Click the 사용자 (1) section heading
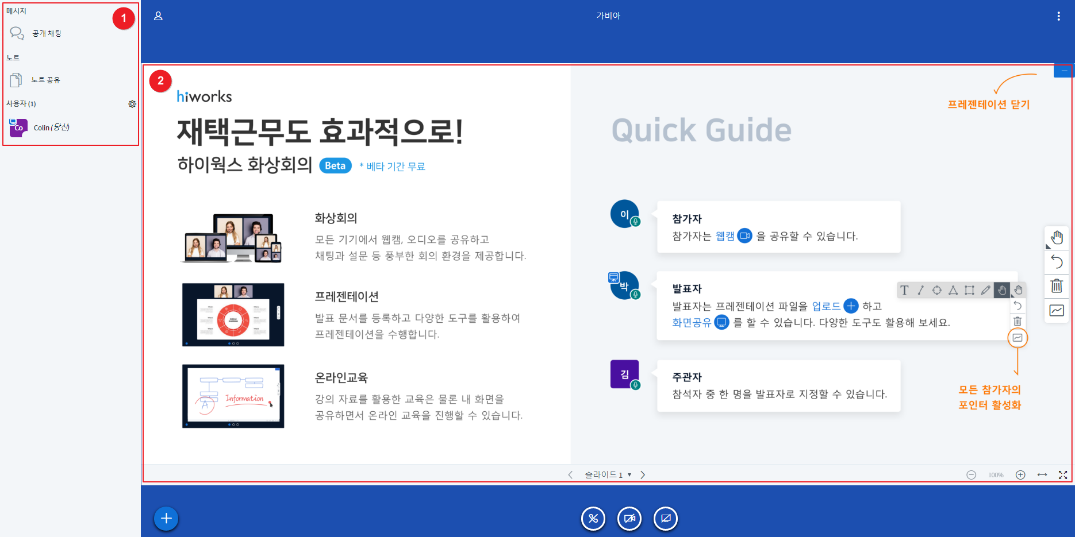 (x=21, y=104)
